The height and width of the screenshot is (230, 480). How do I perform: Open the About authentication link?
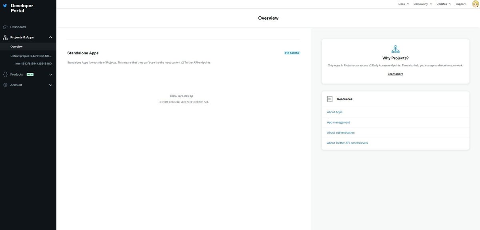(x=341, y=132)
